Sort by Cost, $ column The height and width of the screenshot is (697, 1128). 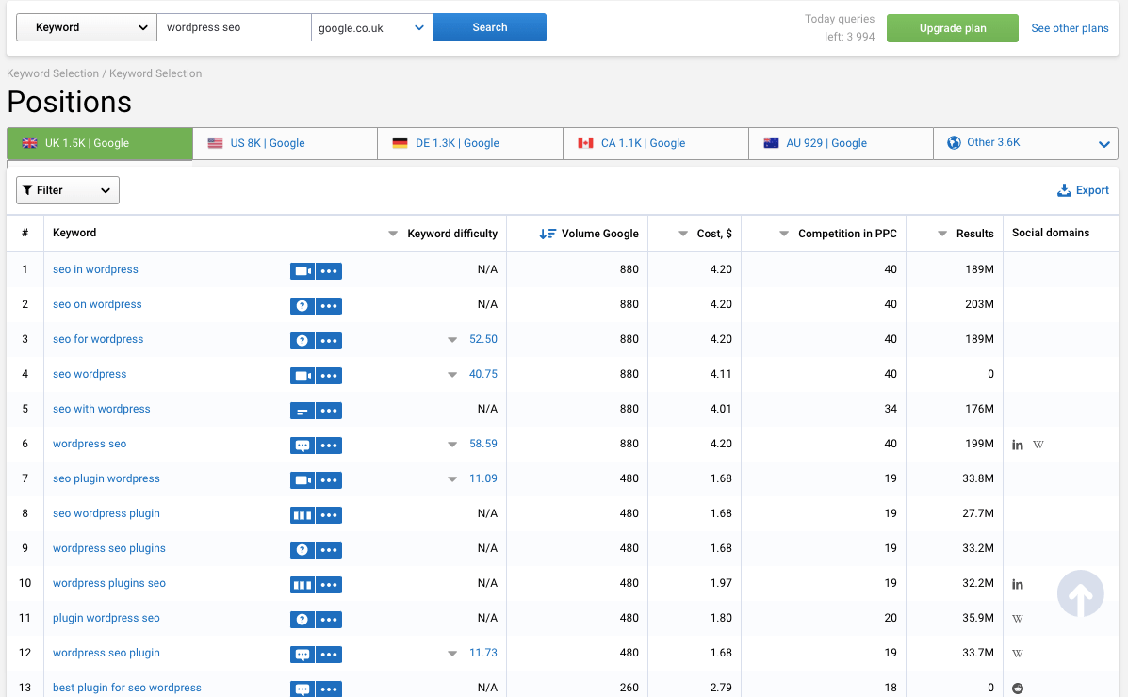pyautogui.click(x=705, y=233)
